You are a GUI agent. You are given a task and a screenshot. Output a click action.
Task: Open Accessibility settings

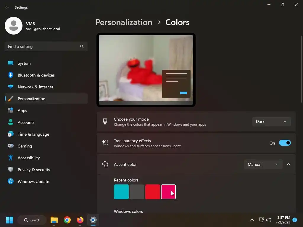46,158
